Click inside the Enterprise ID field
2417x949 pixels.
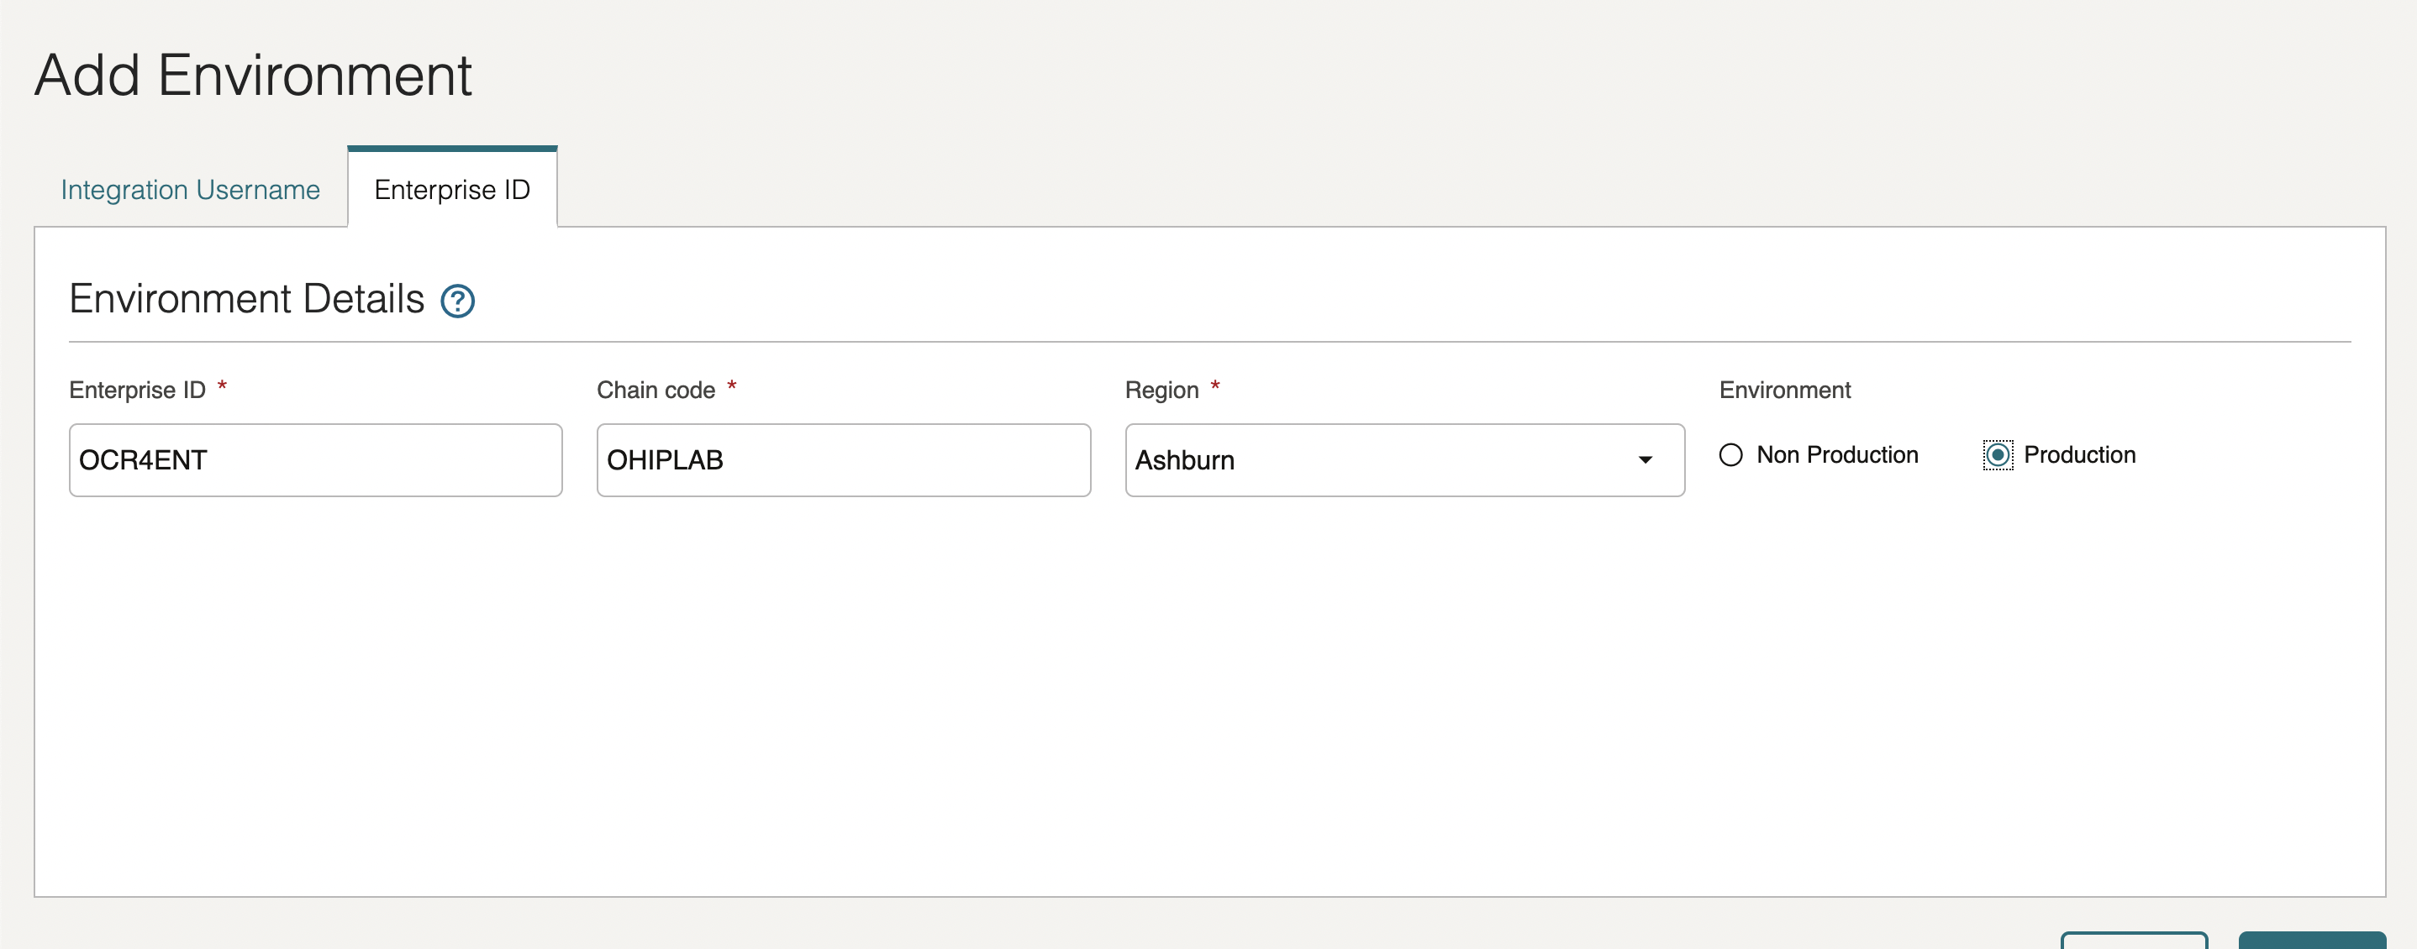coord(314,460)
